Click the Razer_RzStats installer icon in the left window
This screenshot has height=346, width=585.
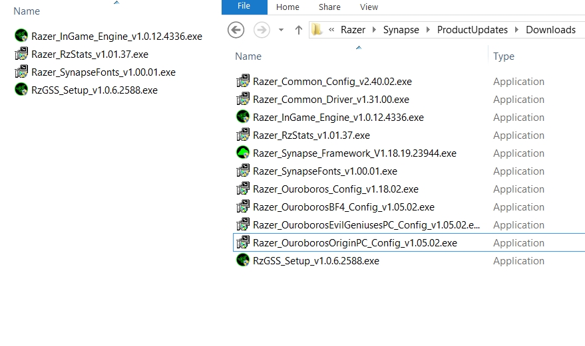21,54
